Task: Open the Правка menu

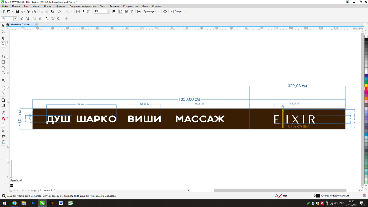Action: (16, 6)
